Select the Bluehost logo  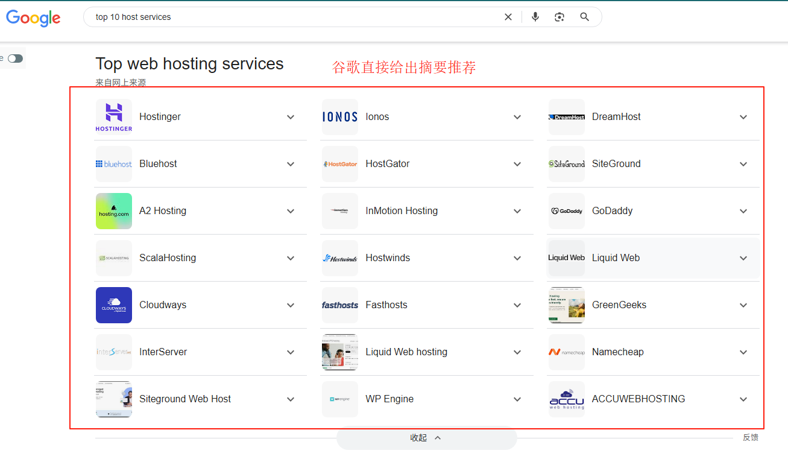pos(113,163)
